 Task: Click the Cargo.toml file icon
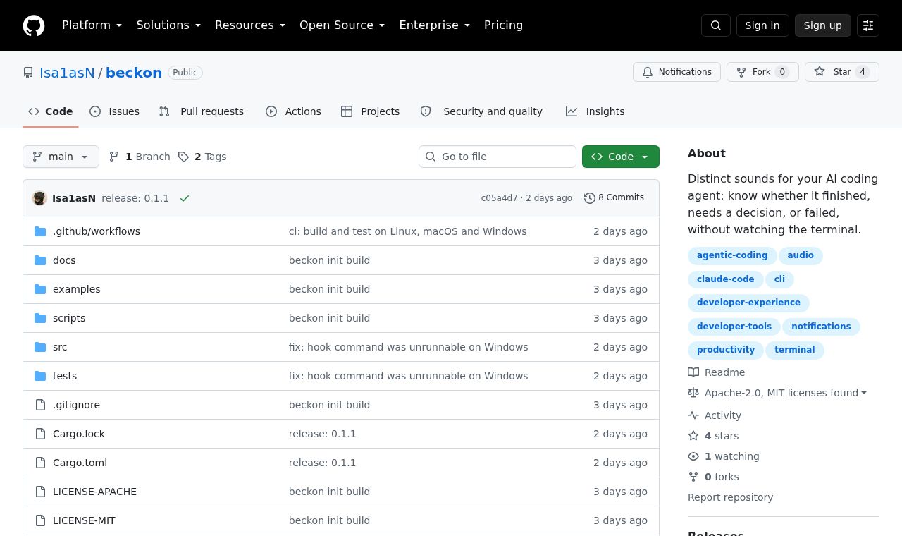tap(40, 463)
